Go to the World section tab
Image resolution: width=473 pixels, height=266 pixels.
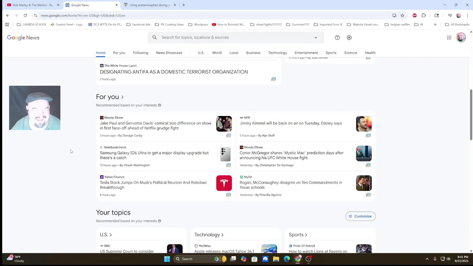point(217,53)
